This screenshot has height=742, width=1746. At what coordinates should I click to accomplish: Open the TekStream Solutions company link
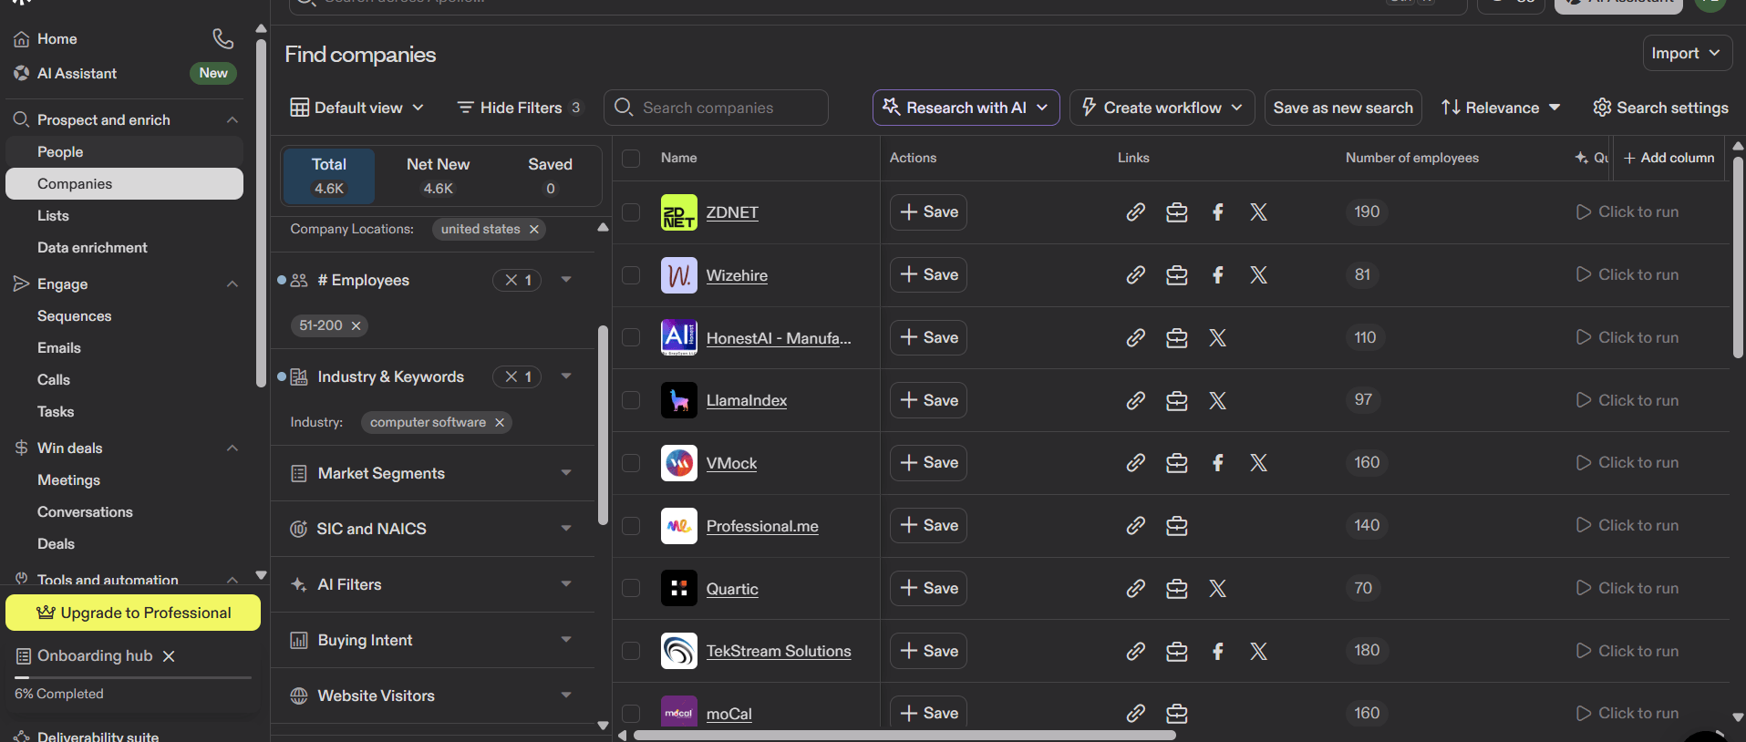[x=779, y=651]
